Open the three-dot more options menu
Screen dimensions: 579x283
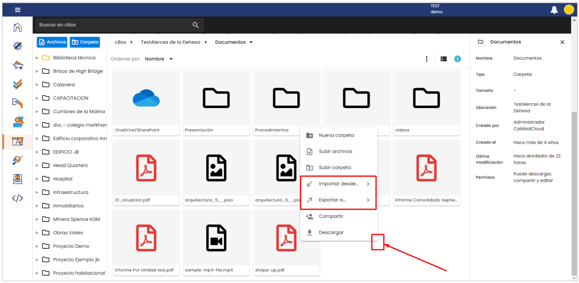(x=426, y=59)
